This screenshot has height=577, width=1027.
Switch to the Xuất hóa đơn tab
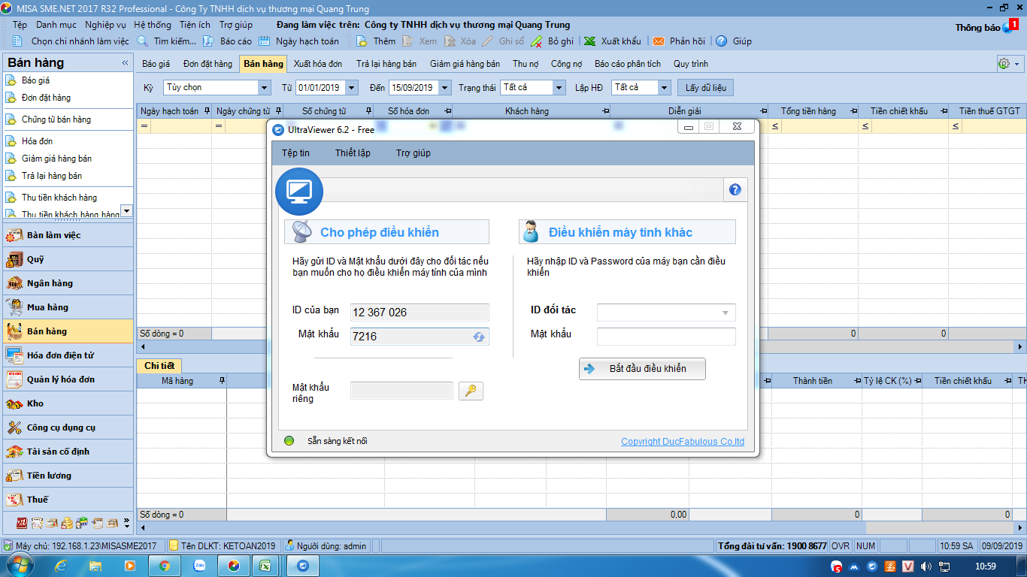[x=318, y=64]
